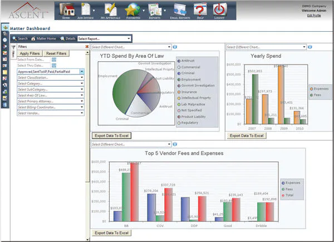
Task: Toggle Insurance in the pie chart legend
Action: pyautogui.click(x=187, y=92)
